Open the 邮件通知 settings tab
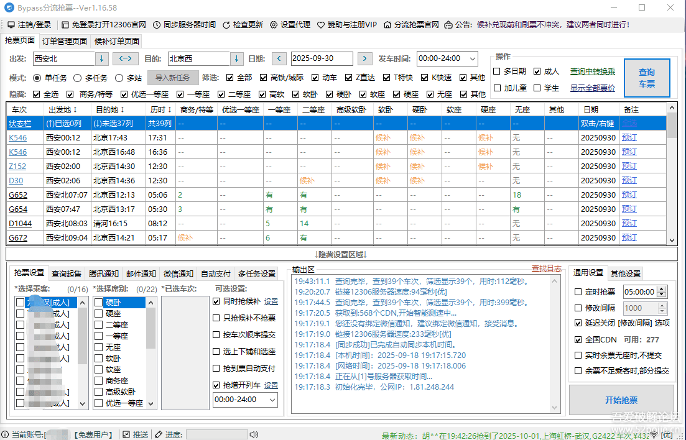Screen dimensions: 686x440 click(x=141, y=273)
